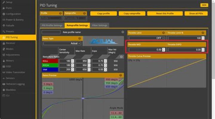The width and height of the screenshot is (215, 119).
Task: Open the Rates Type Actual dropdown
Action: 62,44
